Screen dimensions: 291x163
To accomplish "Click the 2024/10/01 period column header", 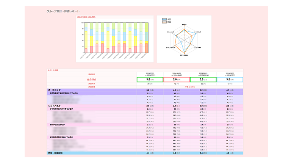I will [x=229, y=74].
